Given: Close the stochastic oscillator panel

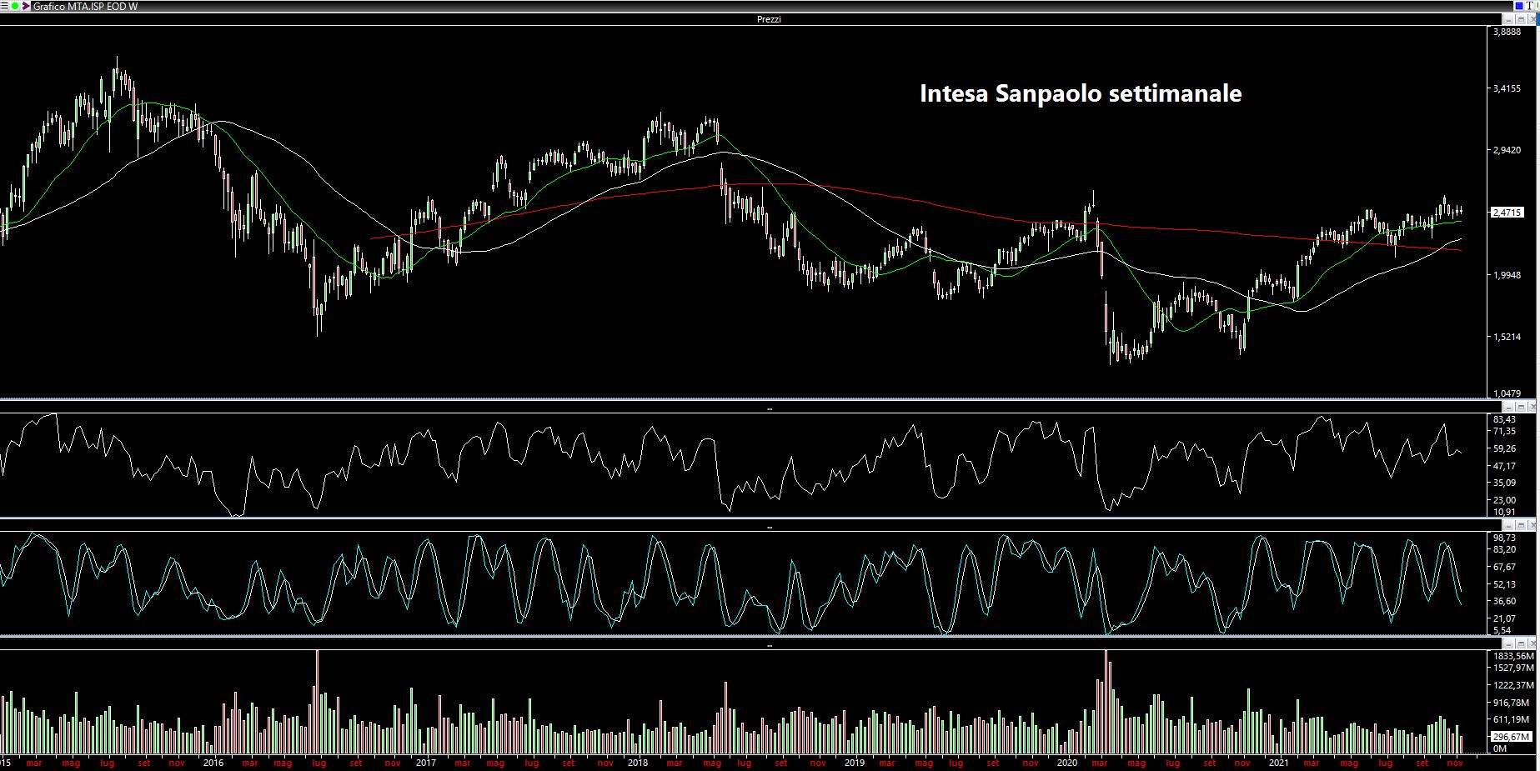Looking at the screenshot, I should (1532, 525).
